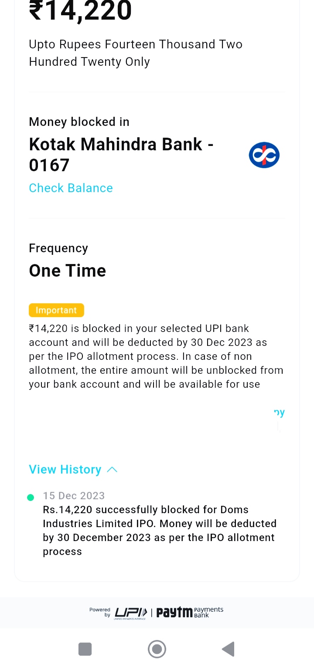Check Balance of the Kotak account
The image size is (314, 670).
pos(71,188)
